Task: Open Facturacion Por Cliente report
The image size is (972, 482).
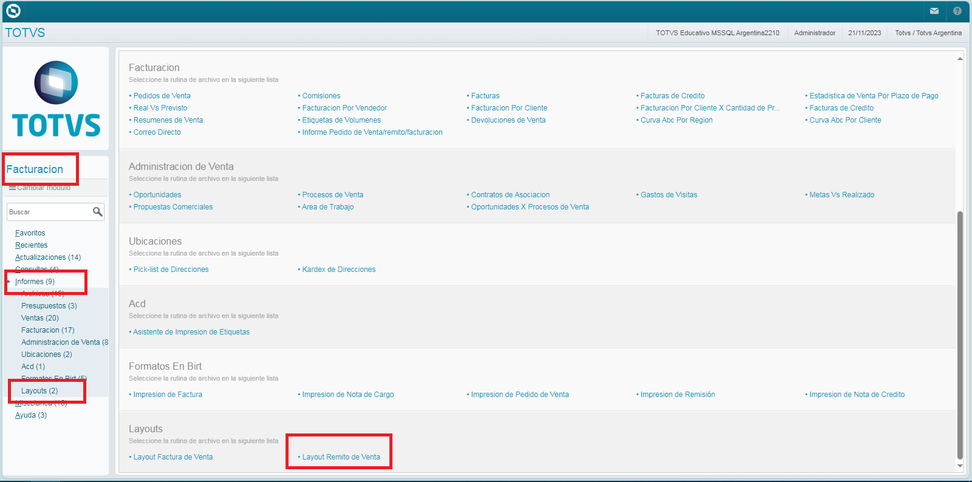Action: 509,108
